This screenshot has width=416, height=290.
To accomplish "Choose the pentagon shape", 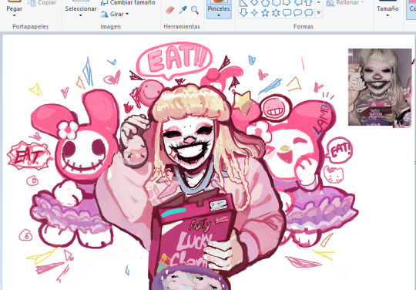I will (265, 2).
